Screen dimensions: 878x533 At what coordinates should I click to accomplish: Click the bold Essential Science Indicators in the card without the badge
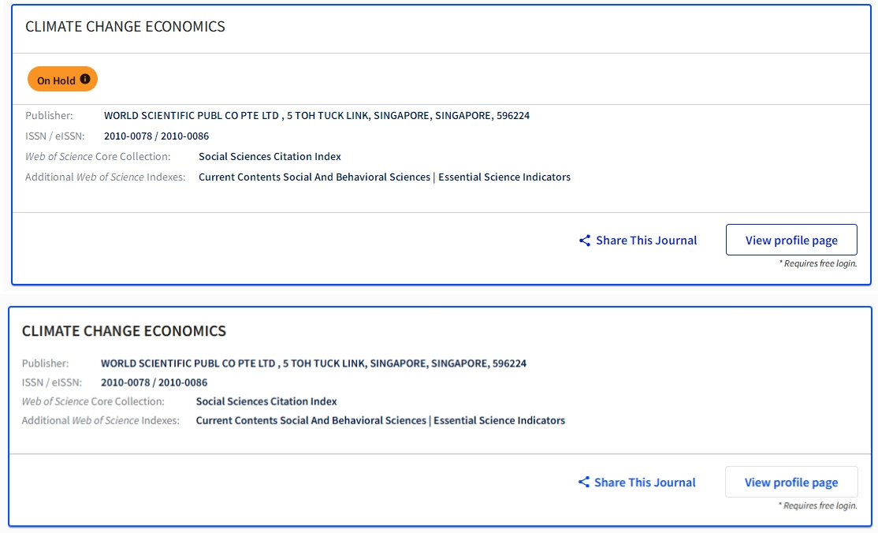(x=500, y=420)
